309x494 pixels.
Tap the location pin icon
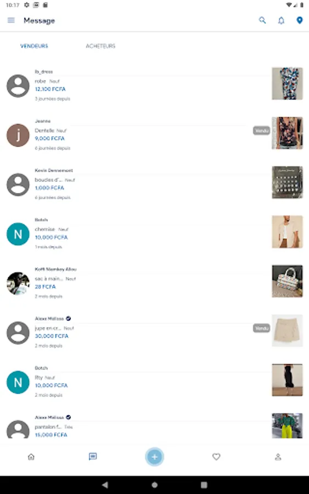(300, 20)
